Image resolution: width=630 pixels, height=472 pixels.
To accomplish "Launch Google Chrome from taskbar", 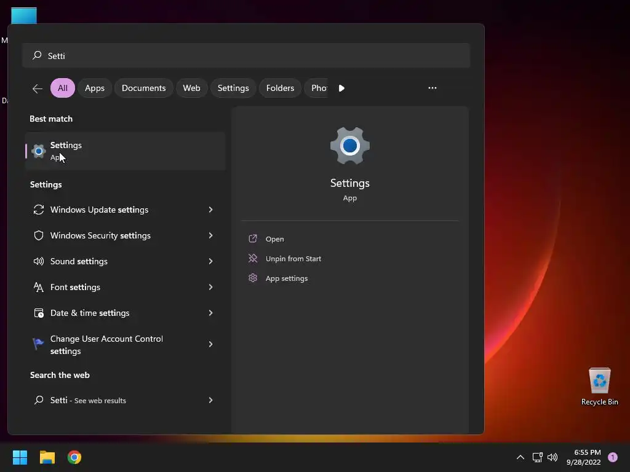I will pos(74,457).
